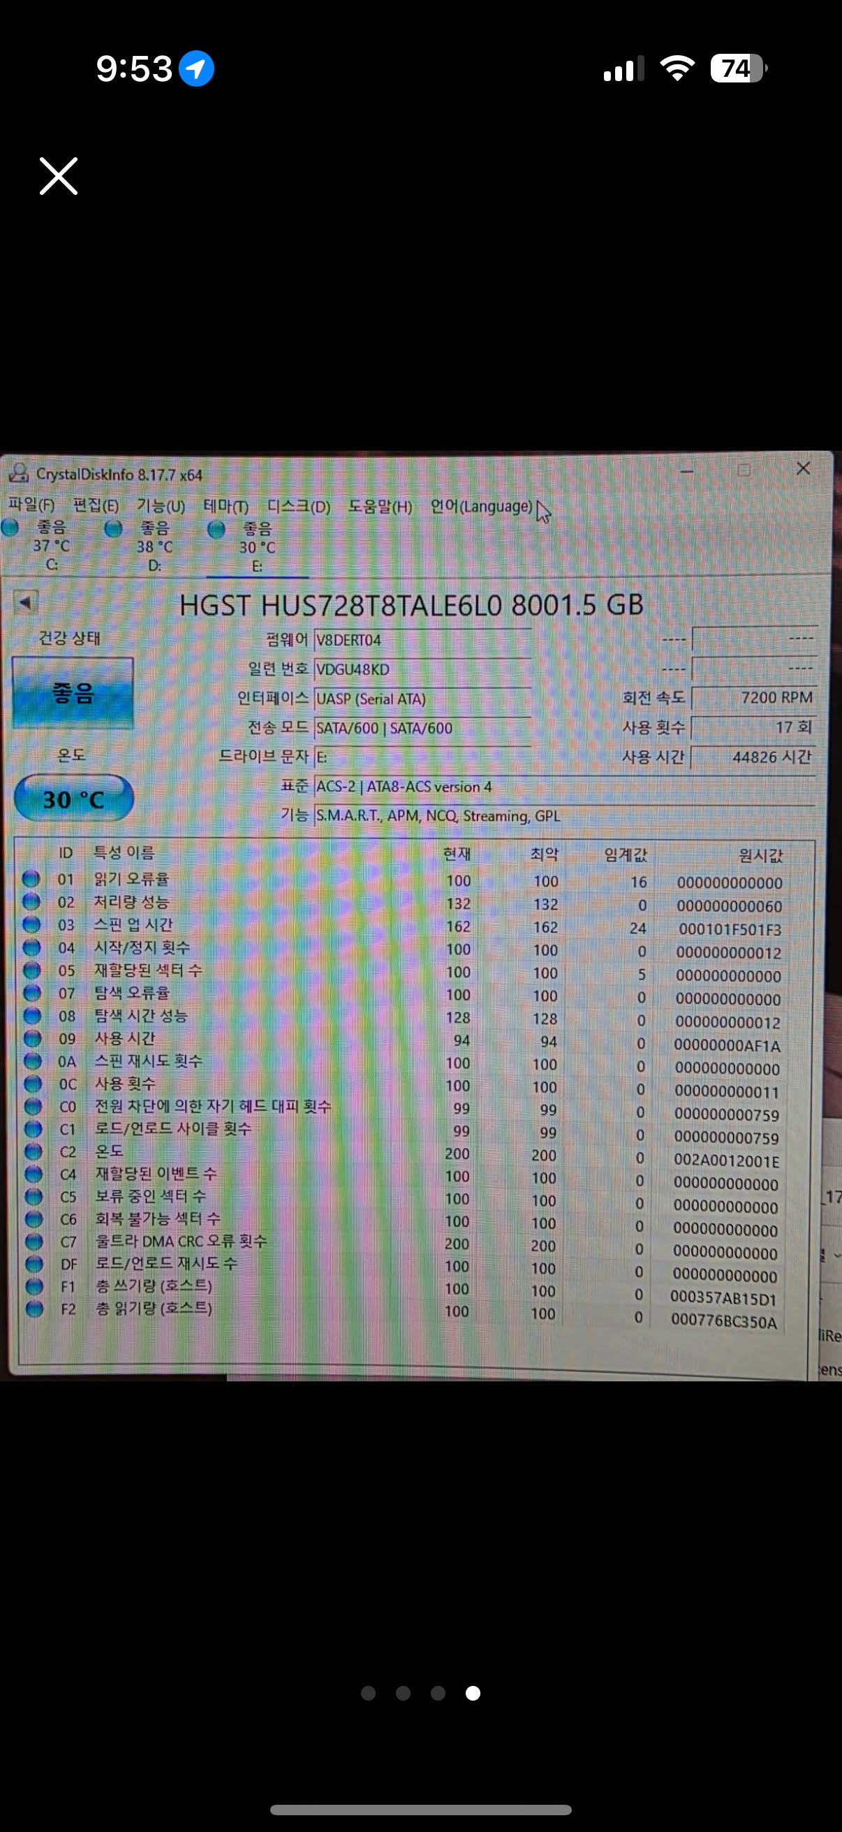The height and width of the screenshot is (1832, 842).
Task: Tap the last page indicator dot
Action: [473, 1694]
